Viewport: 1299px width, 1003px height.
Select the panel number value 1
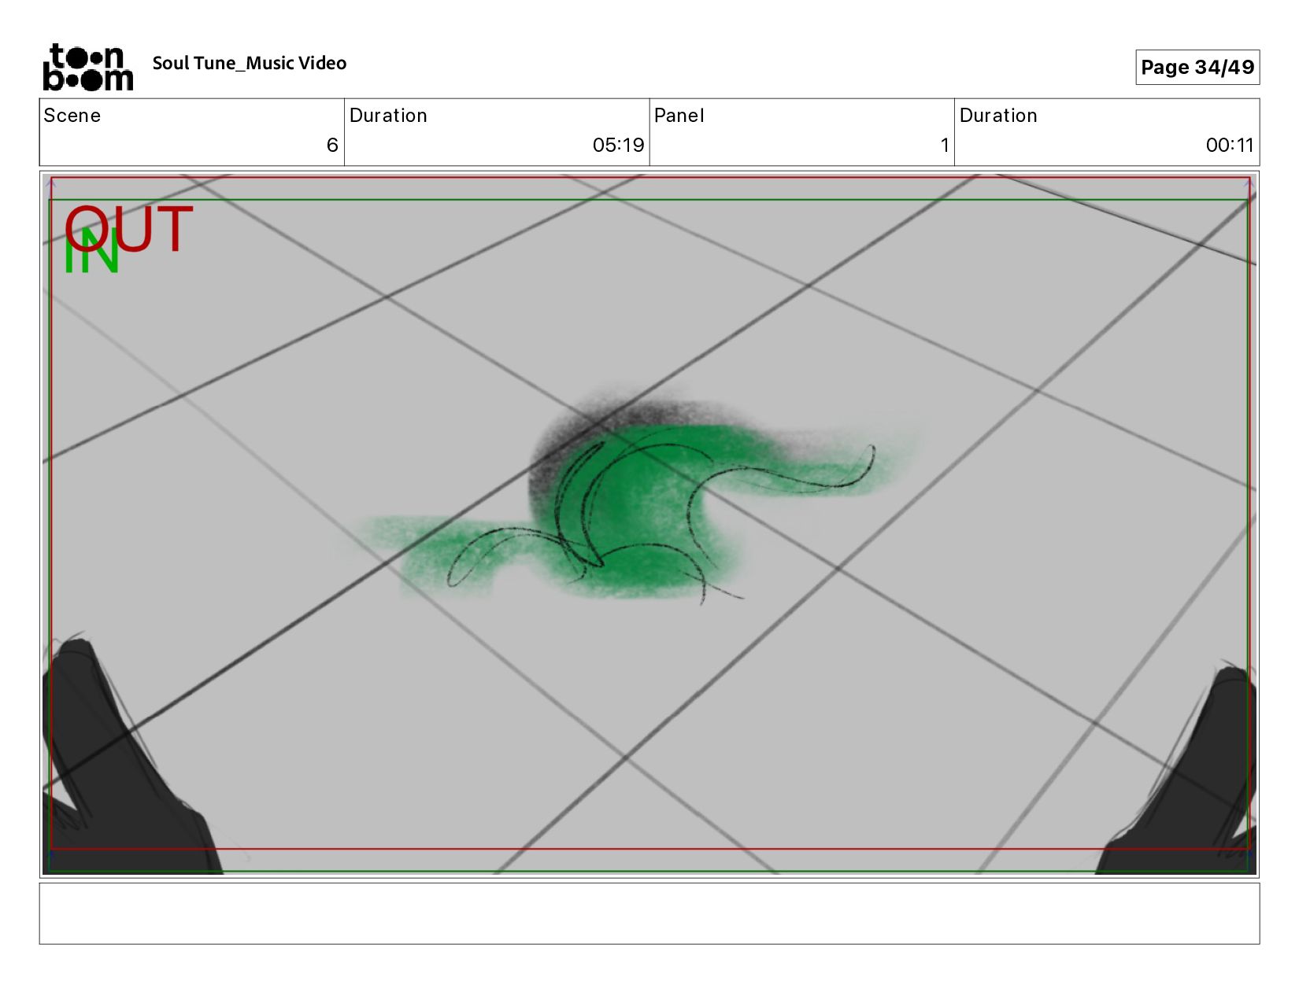click(x=945, y=145)
